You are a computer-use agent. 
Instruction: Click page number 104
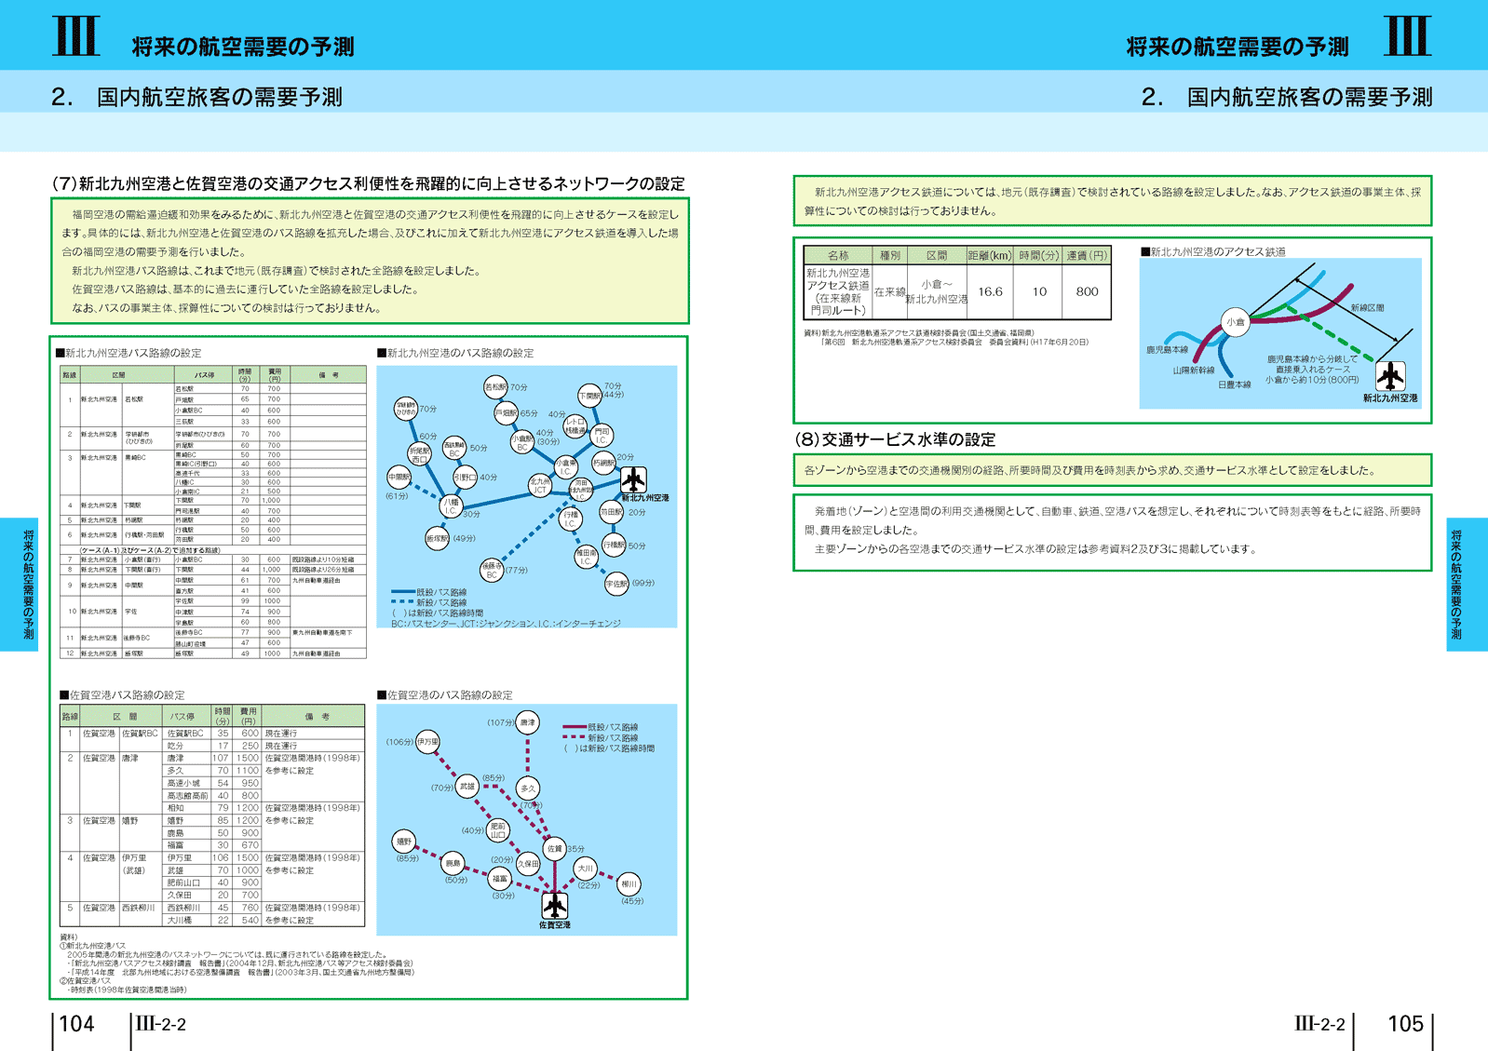76,1024
